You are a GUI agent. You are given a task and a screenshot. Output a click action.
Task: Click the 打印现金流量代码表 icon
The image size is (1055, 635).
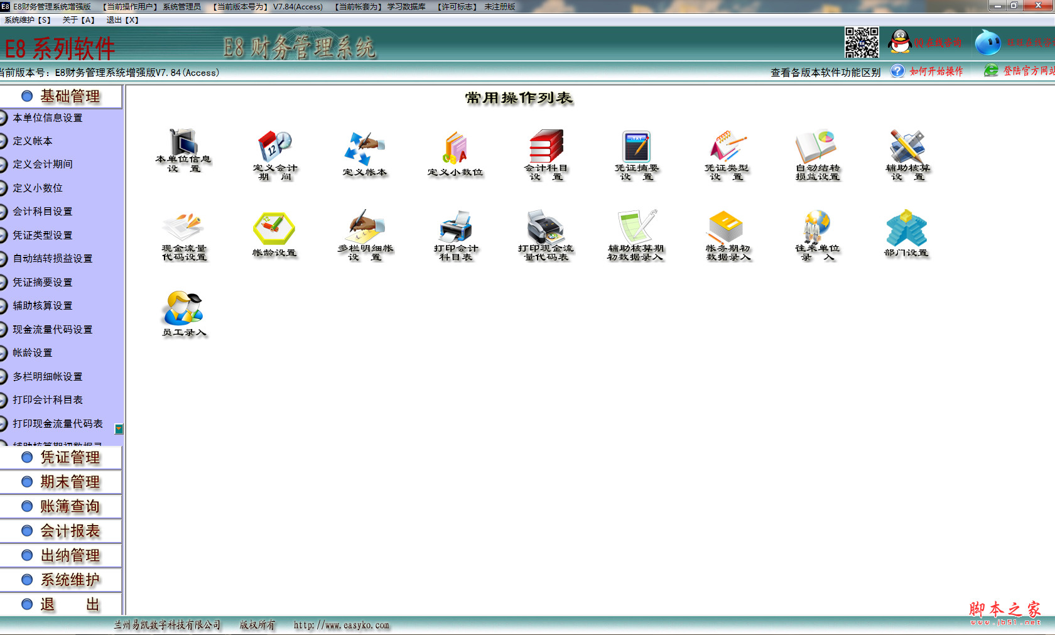[x=546, y=236]
